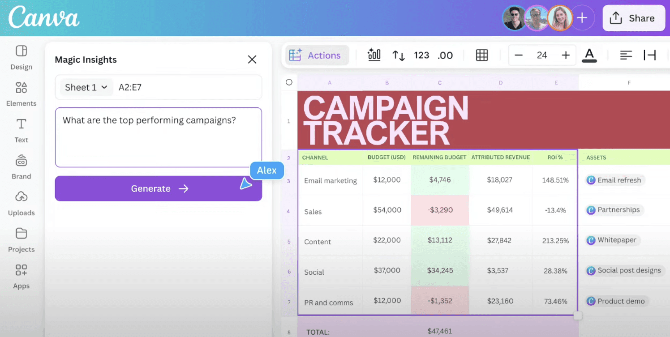This screenshot has width=670, height=337.
Task: Click the Magic Insights prompt text box
Action: pyautogui.click(x=159, y=137)
